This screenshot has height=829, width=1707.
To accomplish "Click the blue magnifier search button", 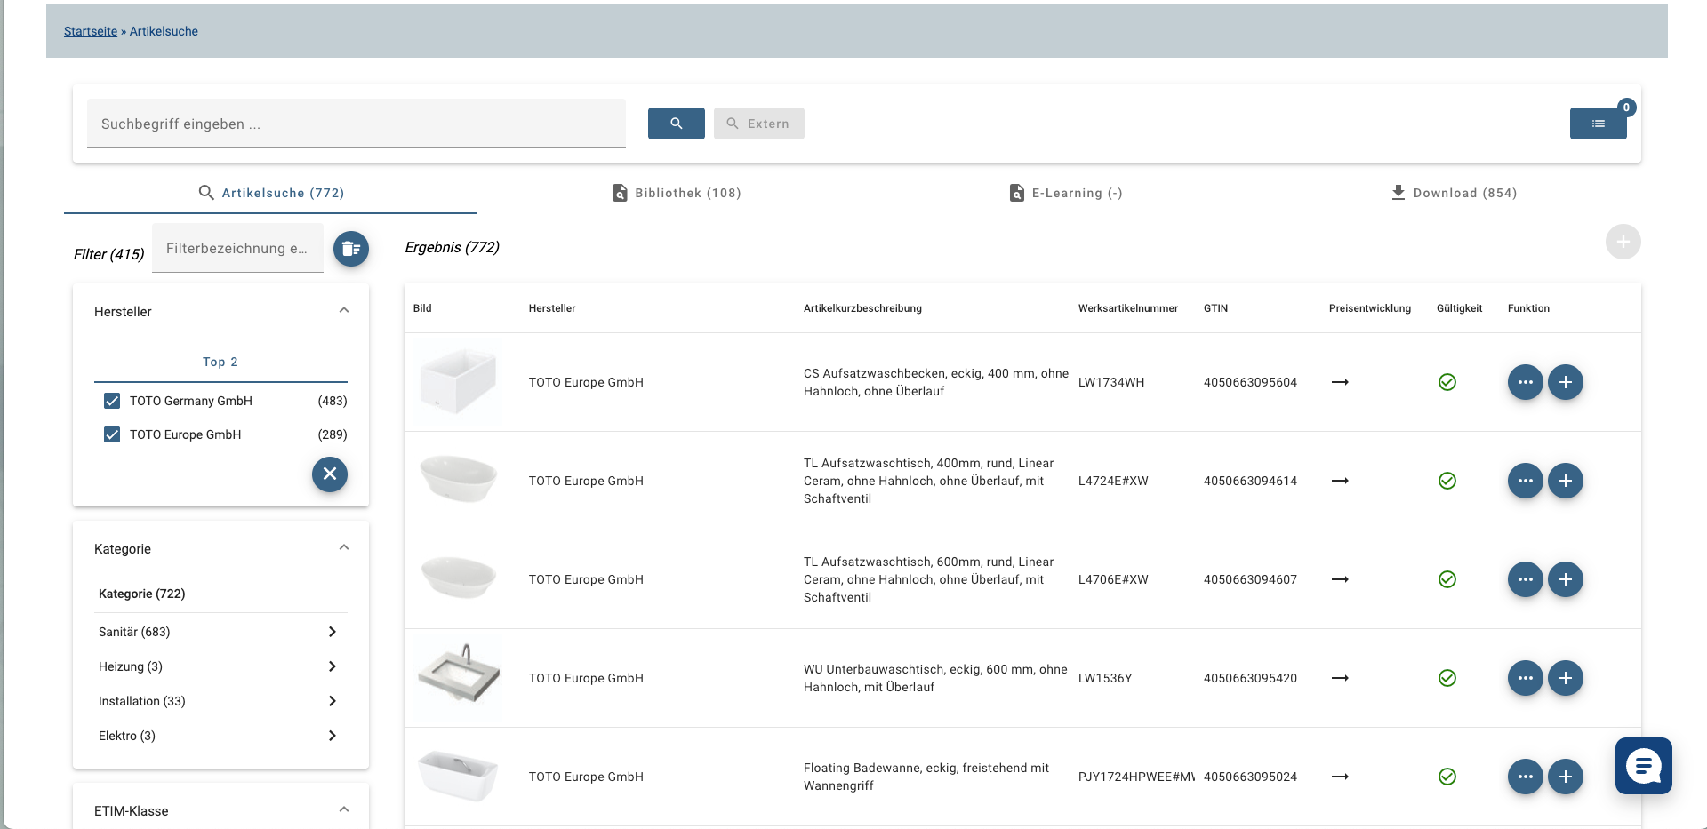I will (x=676, y=124).
